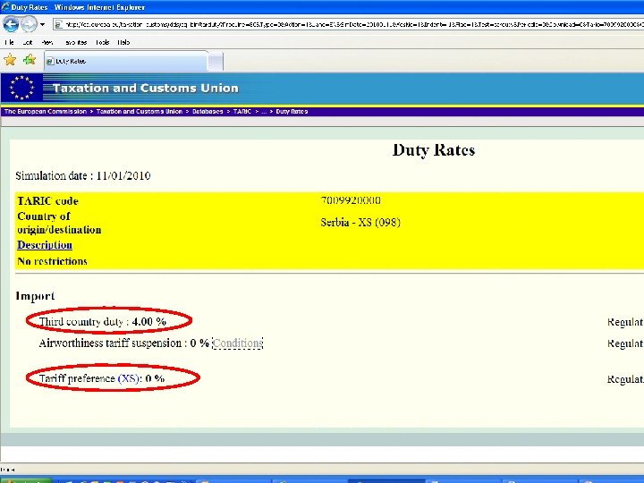This screenshot has width=644, height=483.
Task: Click TARIC code value 7009920000
Action: click(351, 200)
